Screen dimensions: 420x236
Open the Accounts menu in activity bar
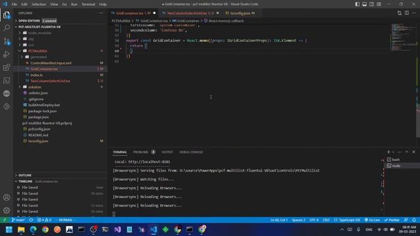point(7,197)
